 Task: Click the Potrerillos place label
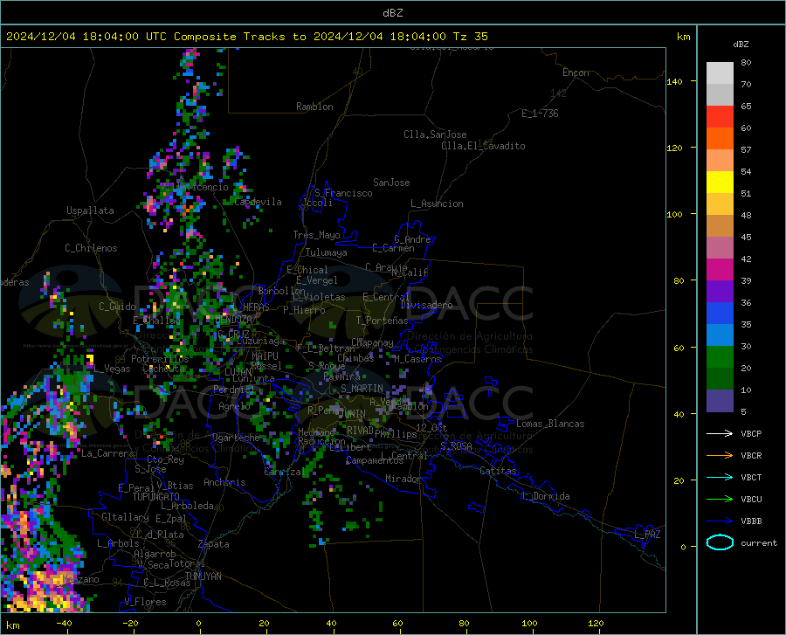(160, 359)
